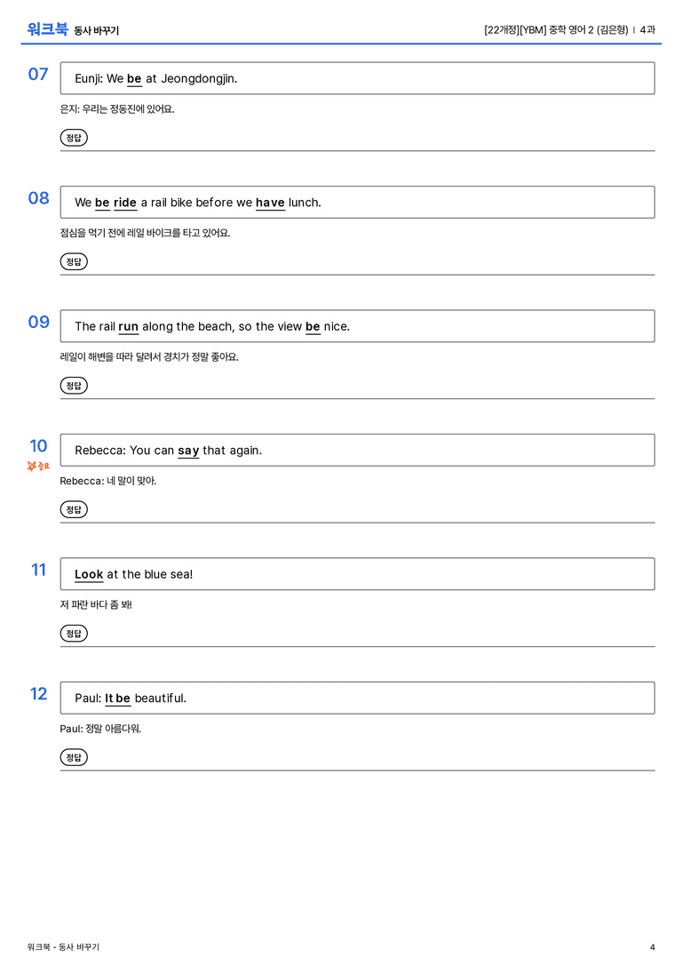Viewport: 682px width, 966px height.
Task: Click the header text 동사 바꾸기
Action: point(97,30)
